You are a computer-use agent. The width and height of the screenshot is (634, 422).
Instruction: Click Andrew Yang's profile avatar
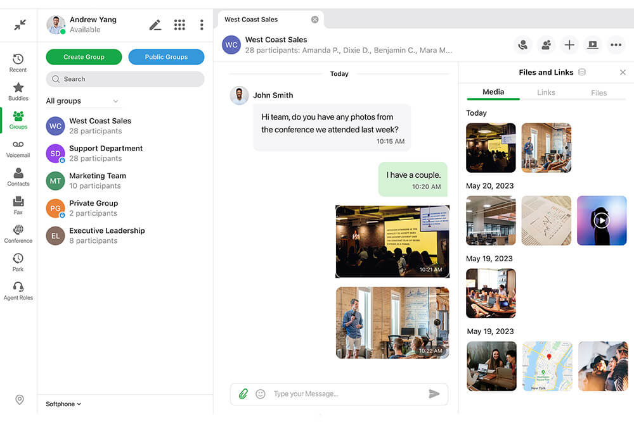56,25
